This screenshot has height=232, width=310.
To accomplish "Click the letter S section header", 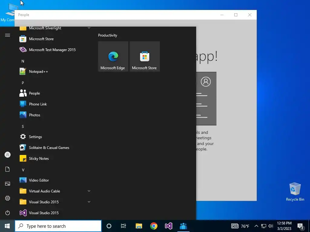I will (x=23, y=127).
